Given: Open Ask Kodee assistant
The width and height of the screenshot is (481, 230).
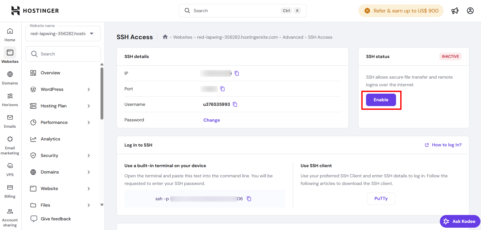Looking at the screenshot, I should (x=460, y=221).
